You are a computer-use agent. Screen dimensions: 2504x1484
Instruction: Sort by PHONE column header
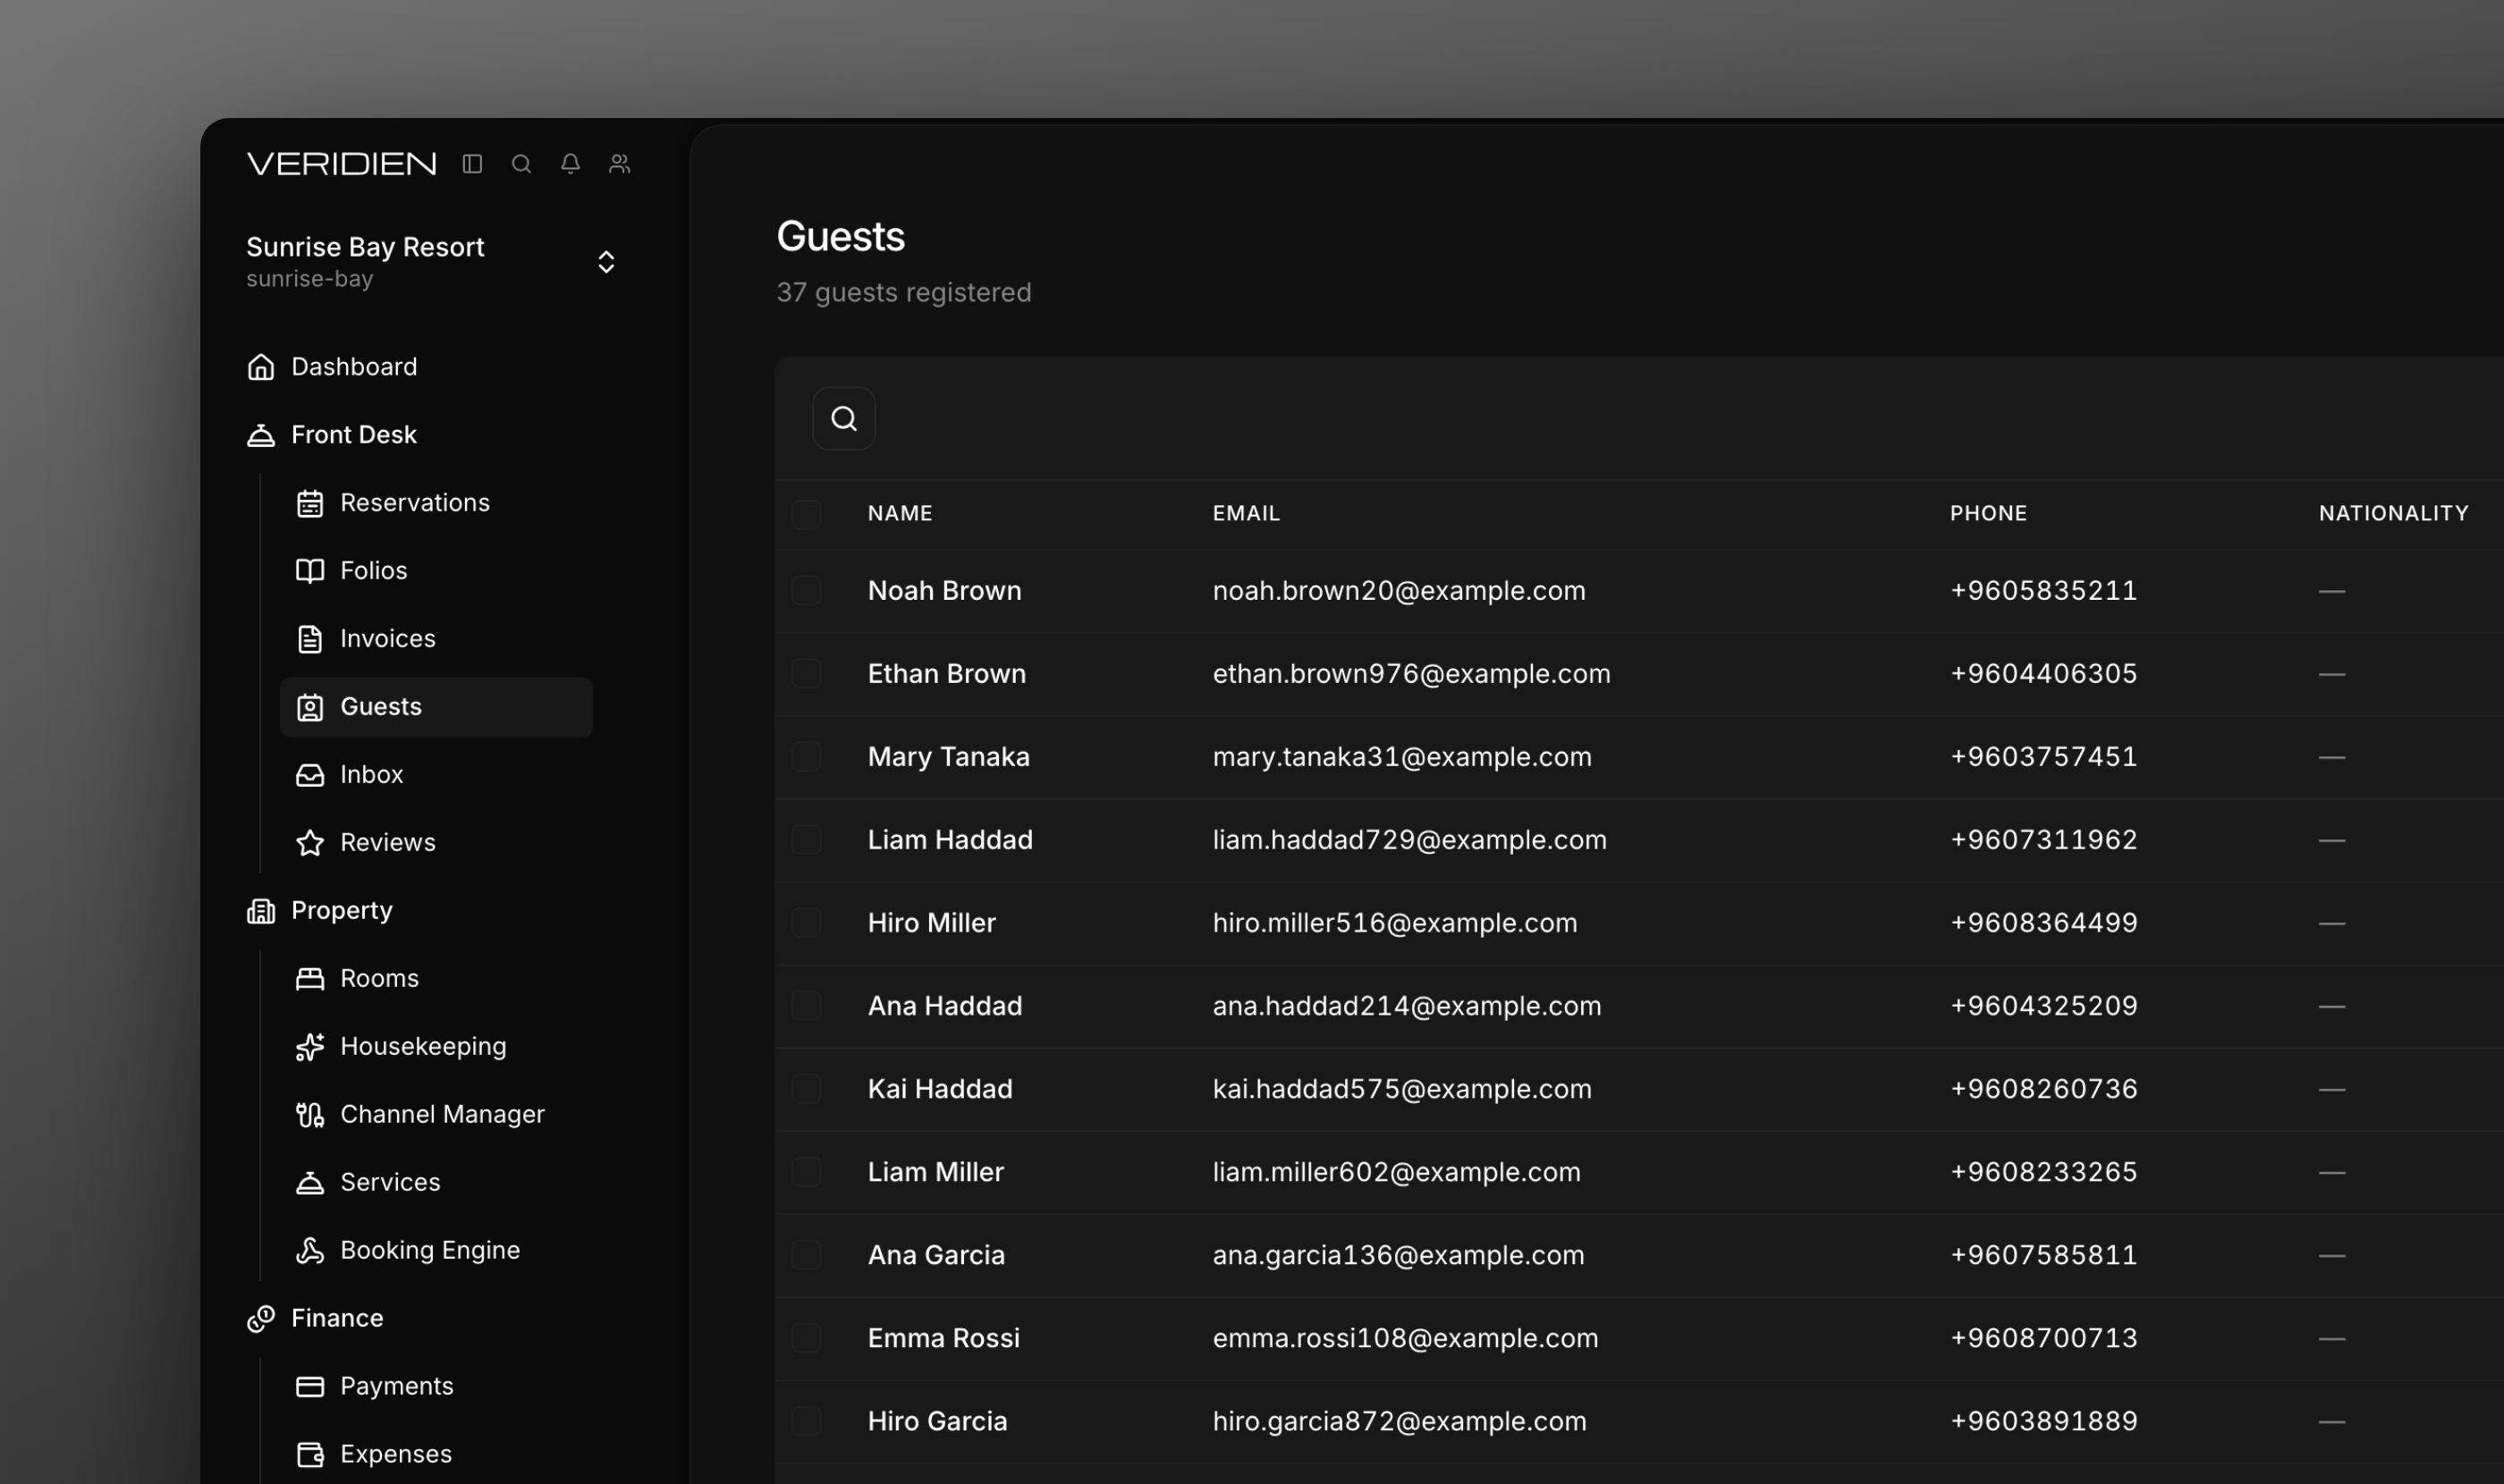pyautogui.click(x=1989, y=514)
